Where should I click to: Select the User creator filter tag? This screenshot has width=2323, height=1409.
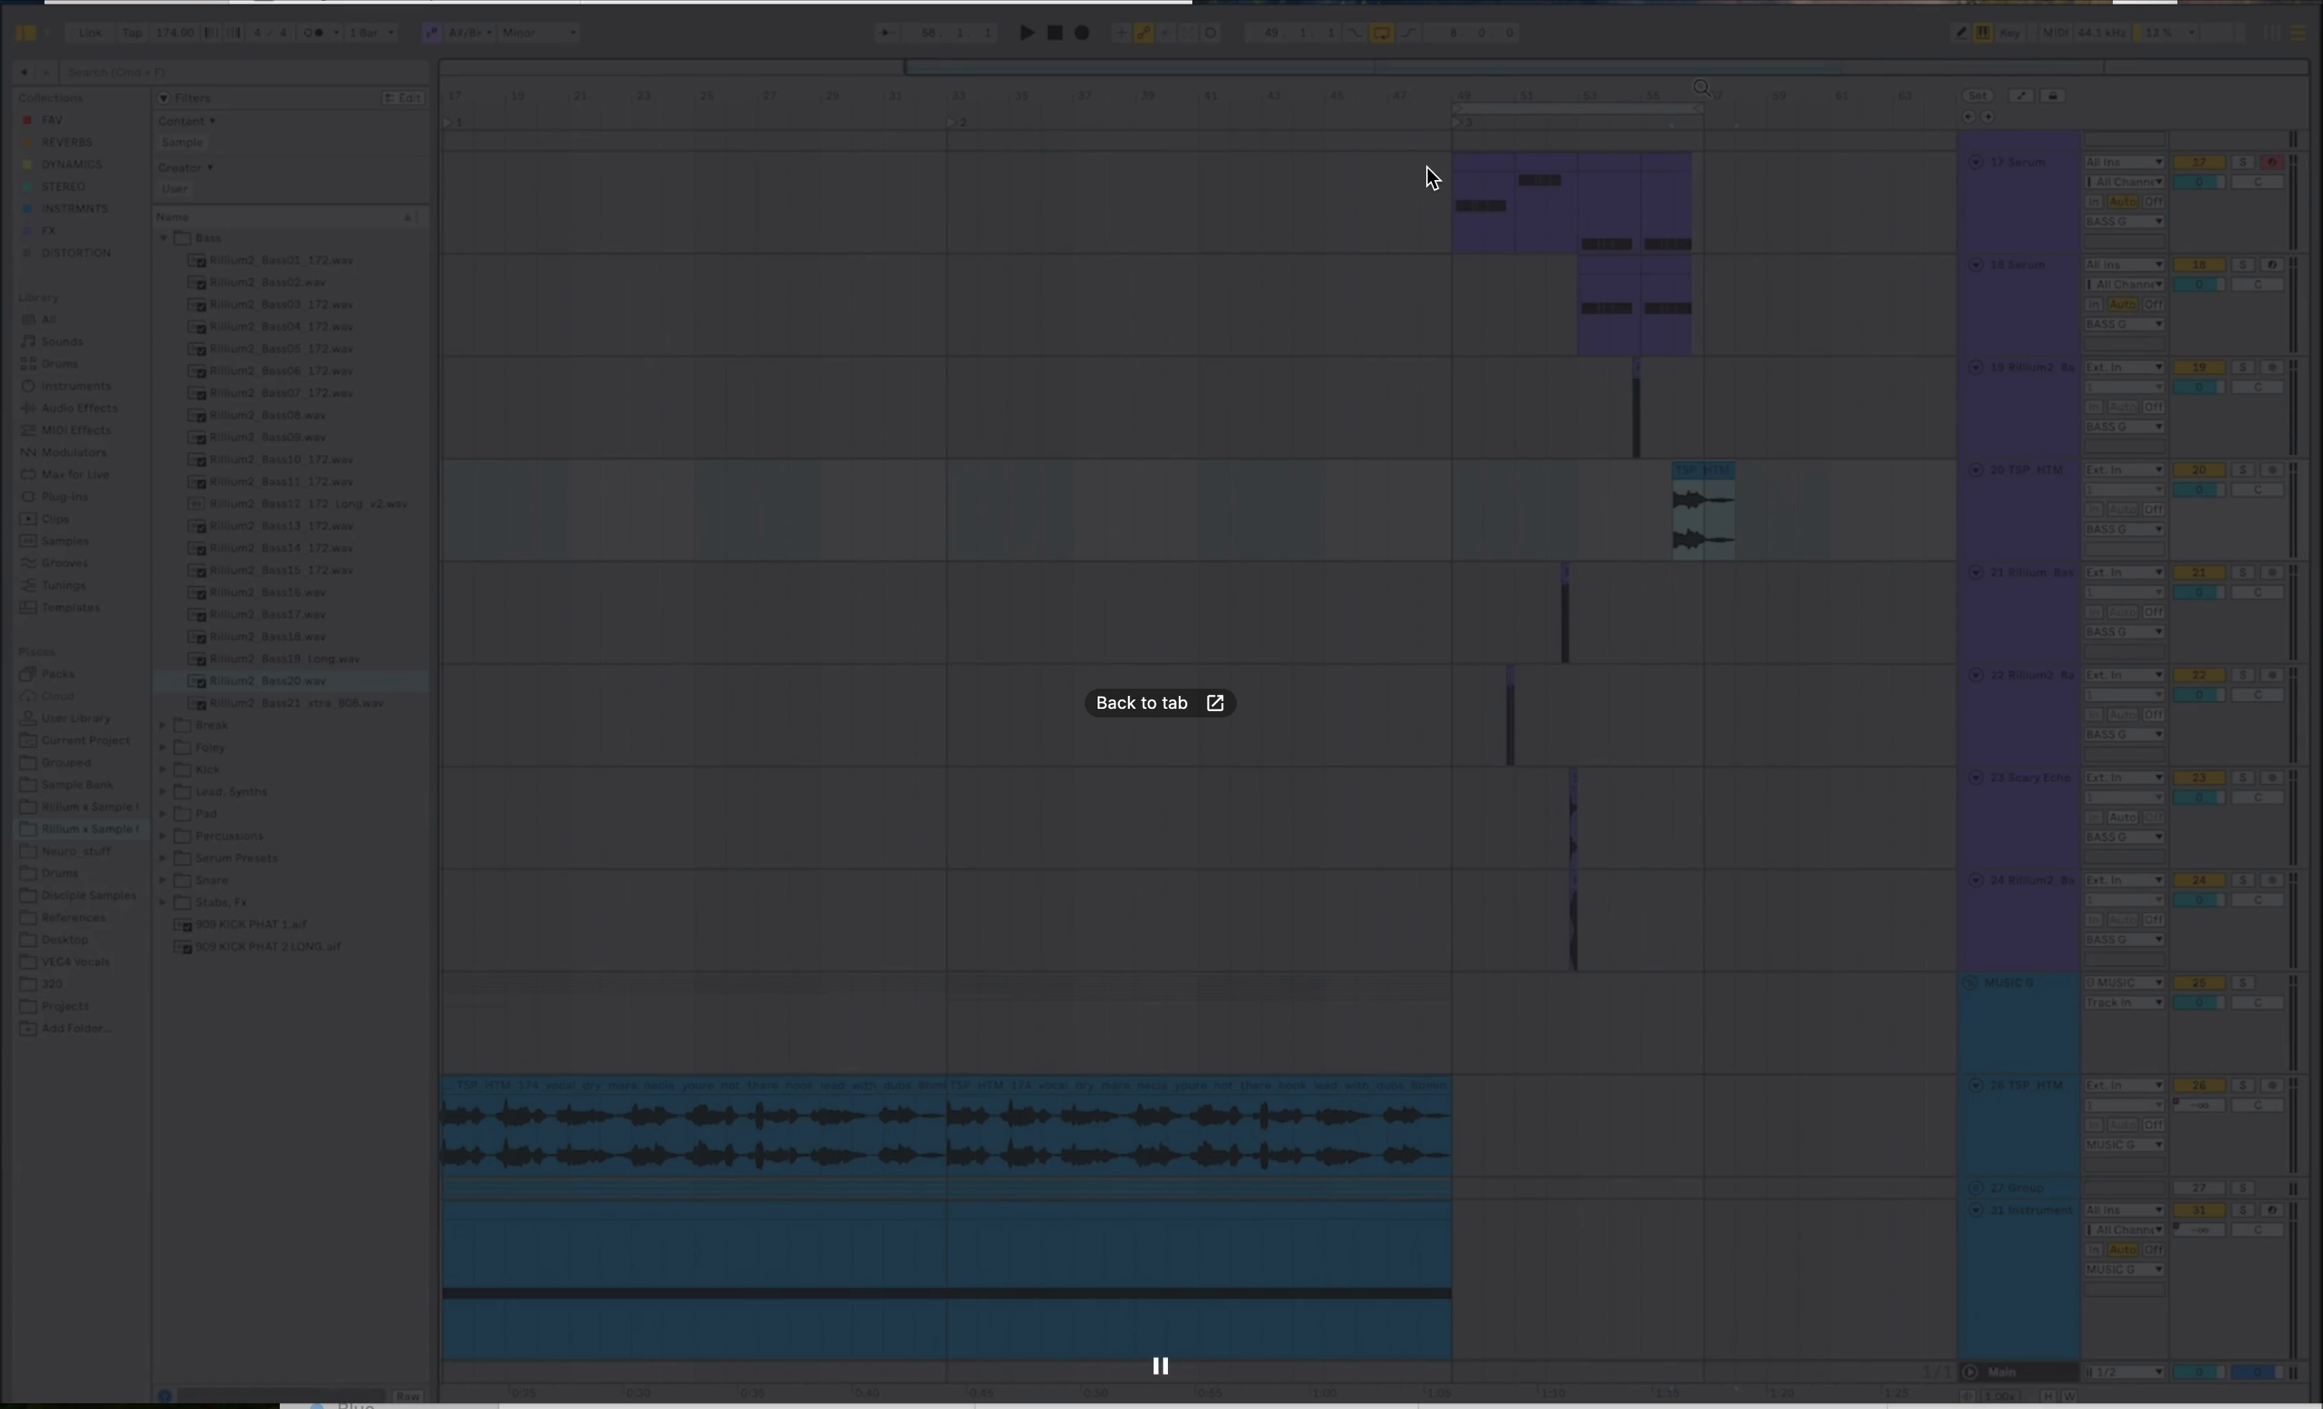(174, 189)
